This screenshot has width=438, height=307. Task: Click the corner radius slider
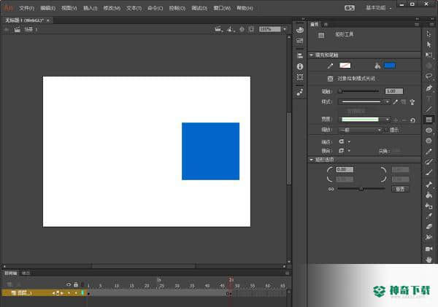point(361,189)
